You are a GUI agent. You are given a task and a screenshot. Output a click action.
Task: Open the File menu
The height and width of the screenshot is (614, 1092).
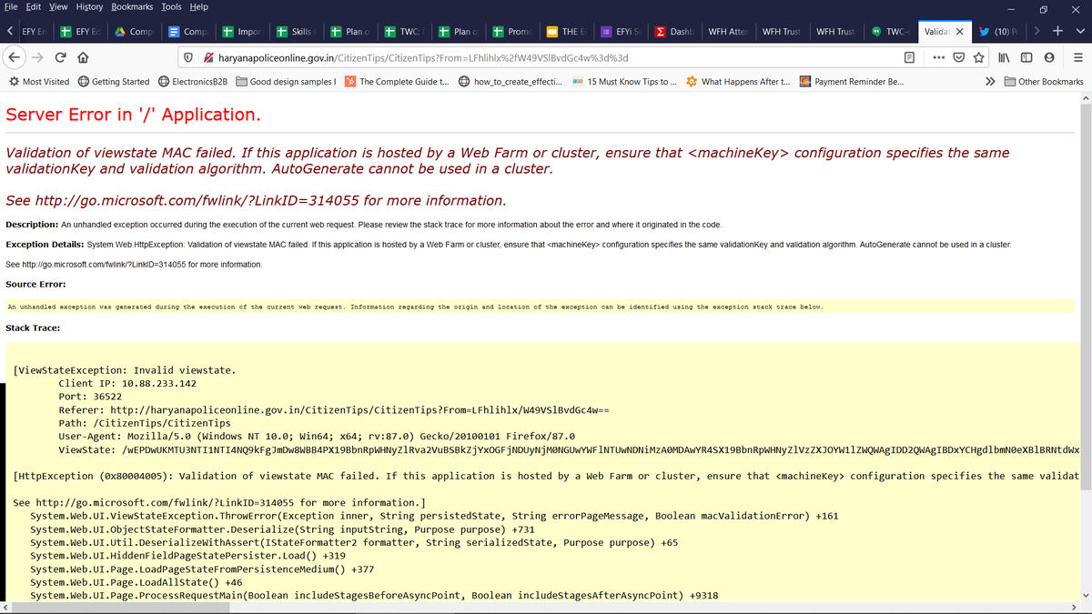coord(10,6)
